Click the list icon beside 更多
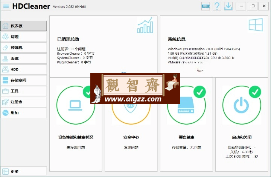The width and height of the screenshot is (271, 177). (5, 171)
